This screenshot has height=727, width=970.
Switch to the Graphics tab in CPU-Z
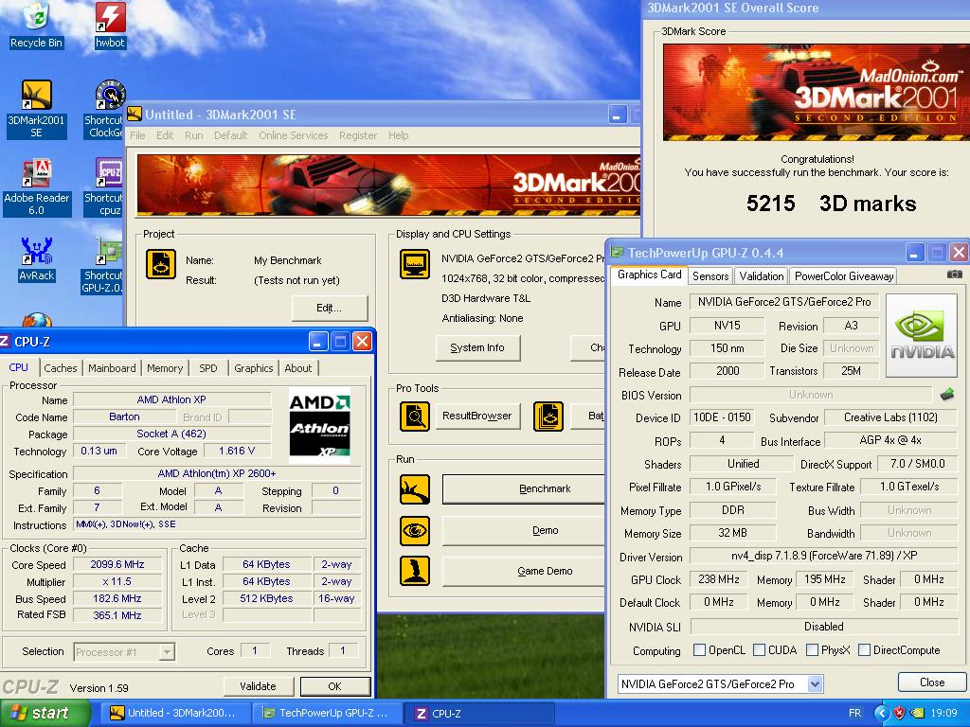[x=253, y=368]
